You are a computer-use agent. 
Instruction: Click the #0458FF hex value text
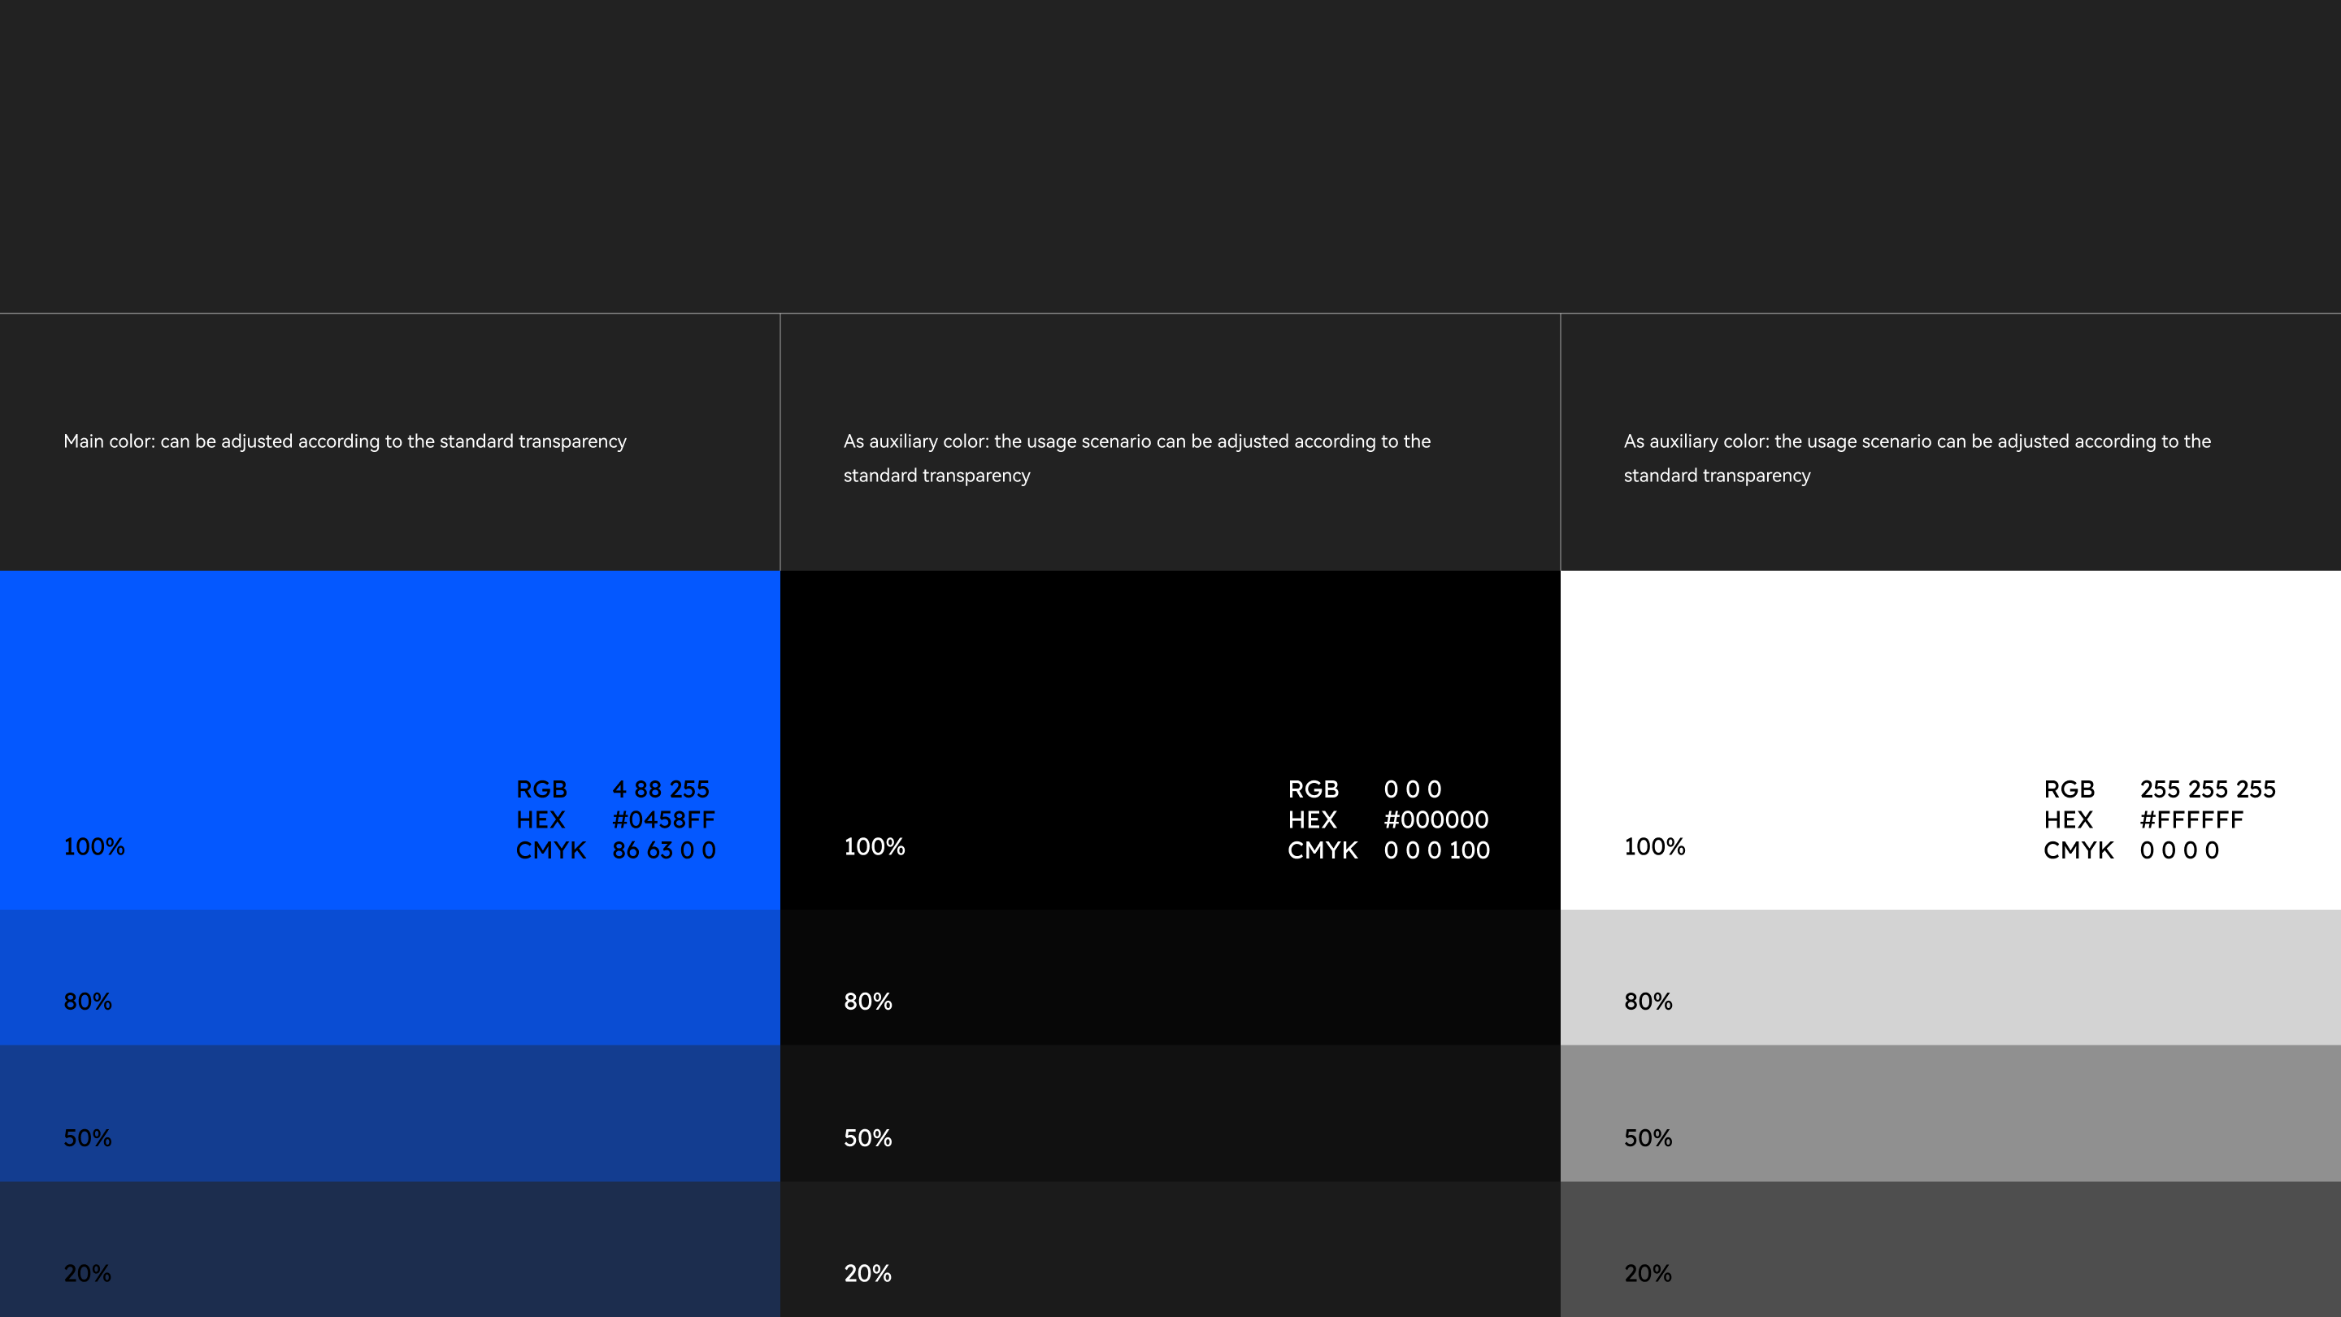[x=663, y=819]
